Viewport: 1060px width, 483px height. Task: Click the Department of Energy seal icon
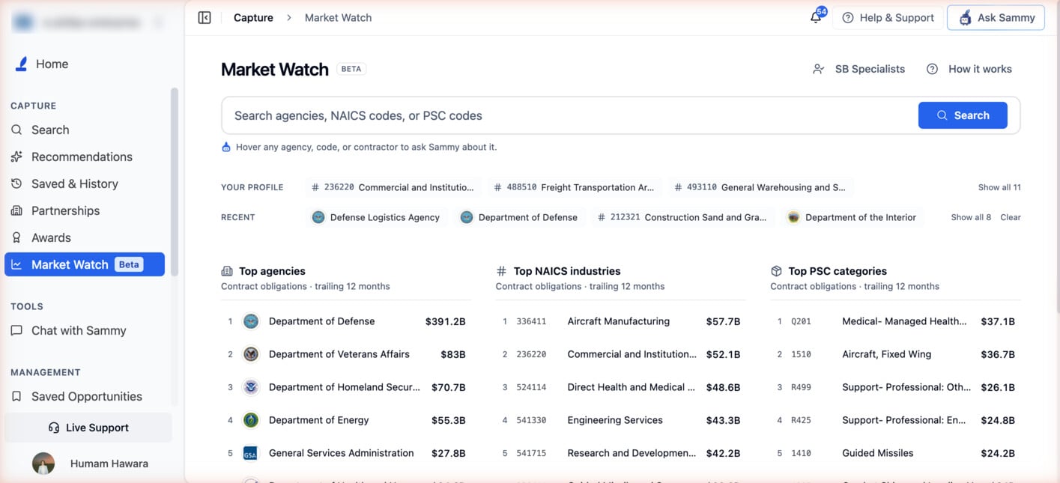point(251,420)
